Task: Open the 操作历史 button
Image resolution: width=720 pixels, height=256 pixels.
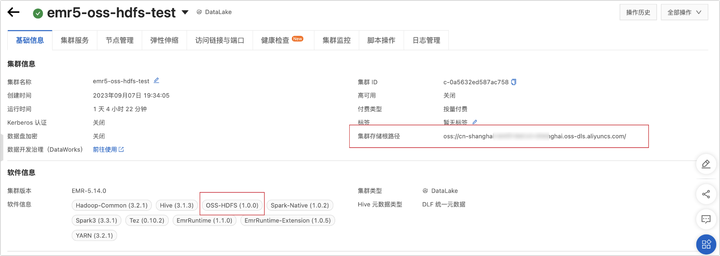Action: tap(638, 12)
